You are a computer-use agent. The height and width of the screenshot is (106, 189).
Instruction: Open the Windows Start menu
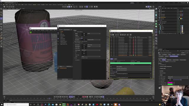[2, 105]
